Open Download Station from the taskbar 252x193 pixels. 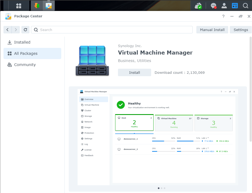point(37,6)
